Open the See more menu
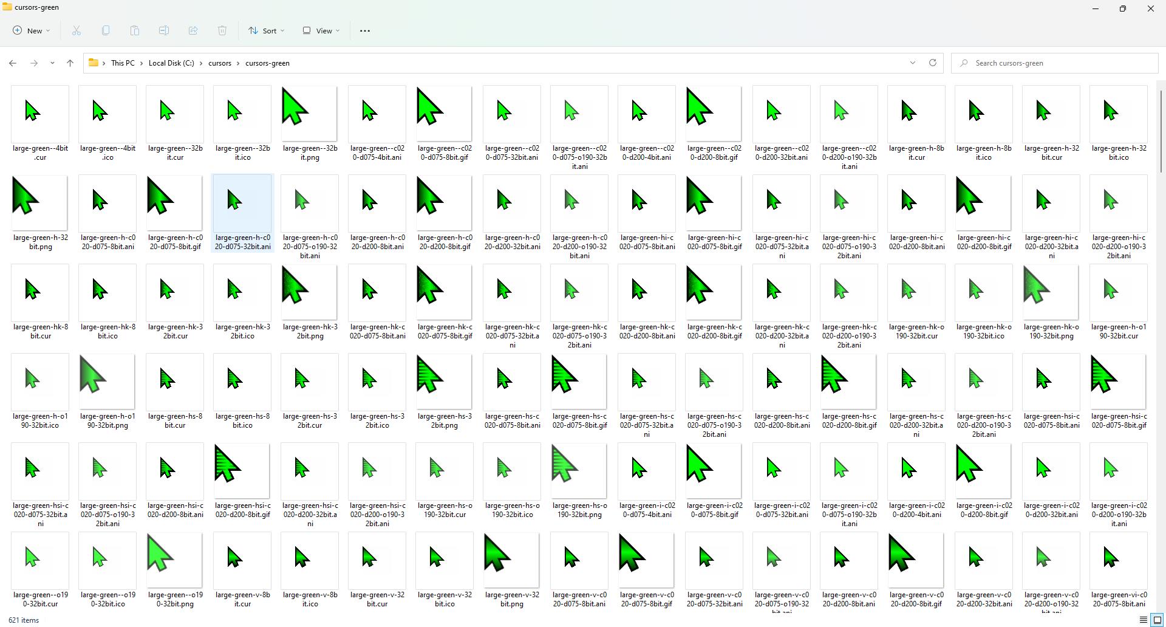1166x627 pixels. coord(364,30)
